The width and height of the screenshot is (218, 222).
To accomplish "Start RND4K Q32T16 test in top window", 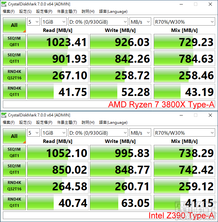I will coord(14,75).
